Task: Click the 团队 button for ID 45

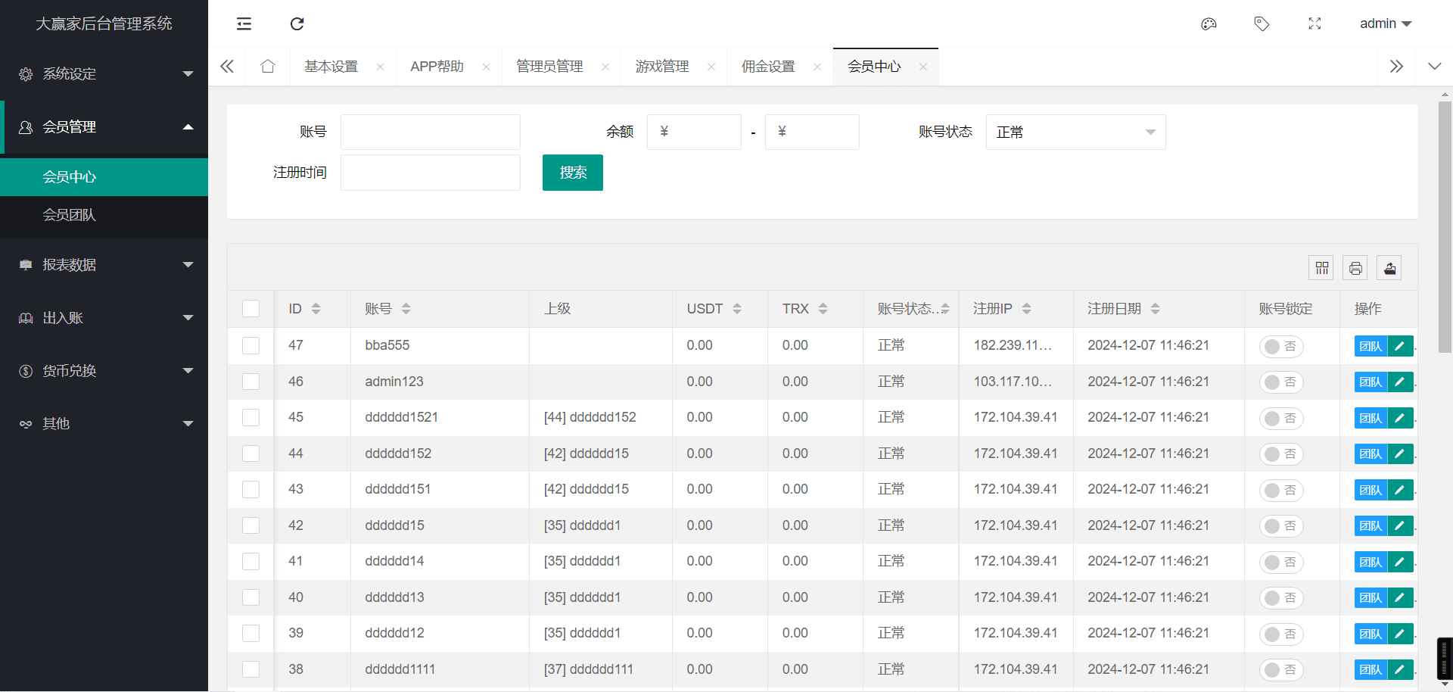Action: click(1370, 418)
